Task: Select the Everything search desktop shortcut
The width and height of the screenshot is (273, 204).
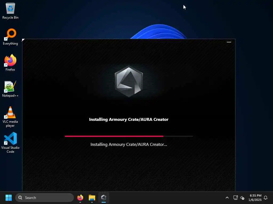Action: (10, 37)
